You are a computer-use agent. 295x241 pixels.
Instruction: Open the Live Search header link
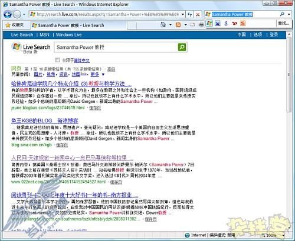(22, 35)
